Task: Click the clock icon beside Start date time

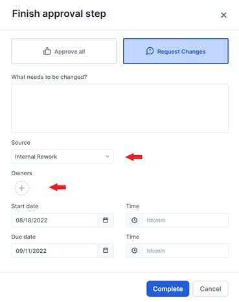Action: point(134,220)
